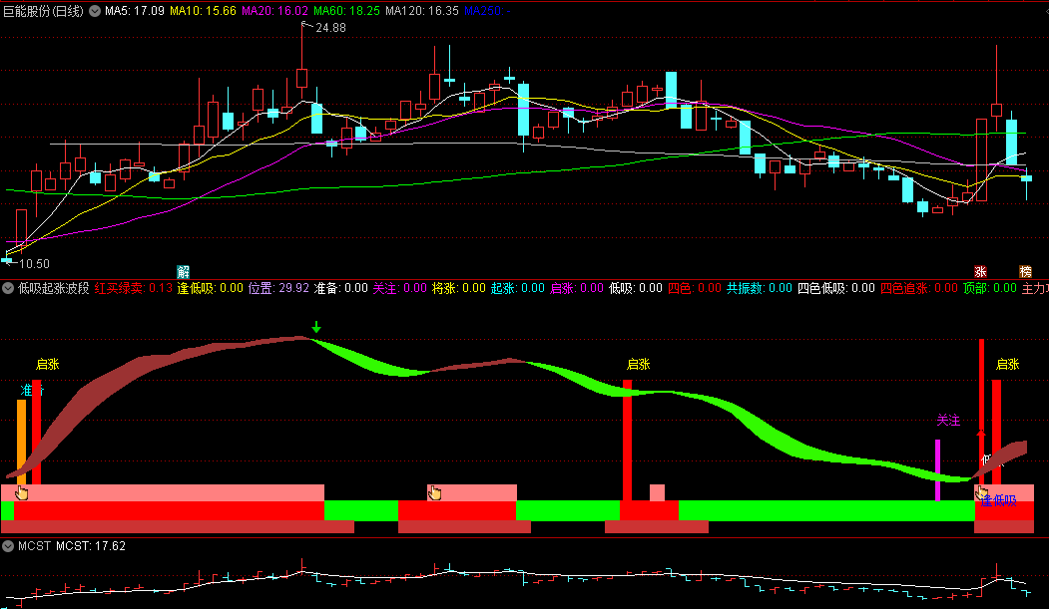The height and width of the screenshot is (609, 1049).
Task: Click the middle 启涨 signal label above red bar
Action: click(x=638, y=364)
